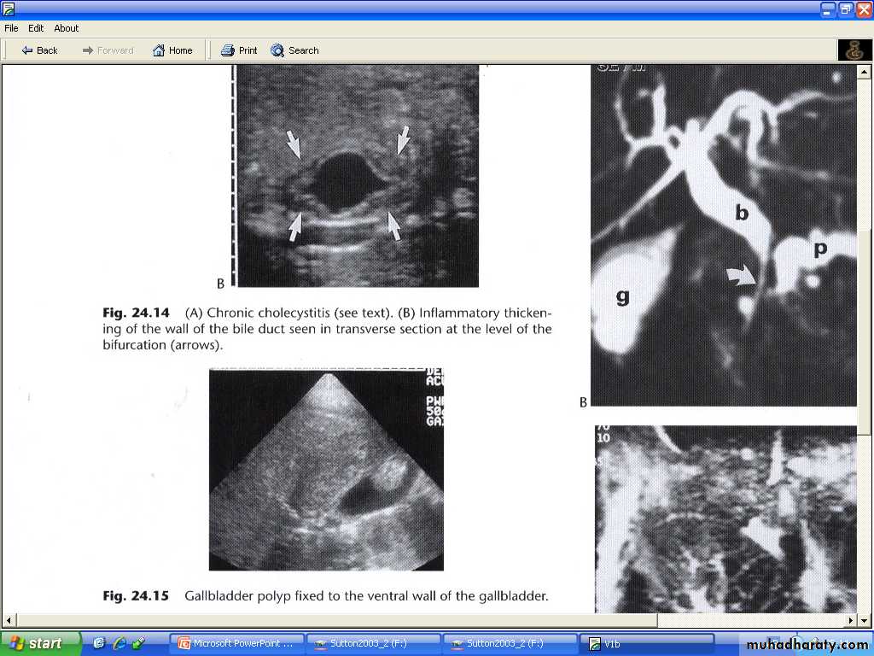Print the current page
Screen dimensions: 874x656
(x=239, y=50)
